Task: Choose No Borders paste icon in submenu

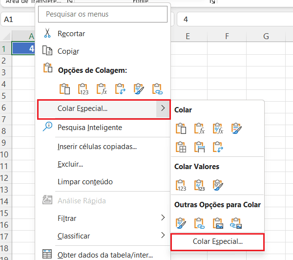Action: pos(181,147)
